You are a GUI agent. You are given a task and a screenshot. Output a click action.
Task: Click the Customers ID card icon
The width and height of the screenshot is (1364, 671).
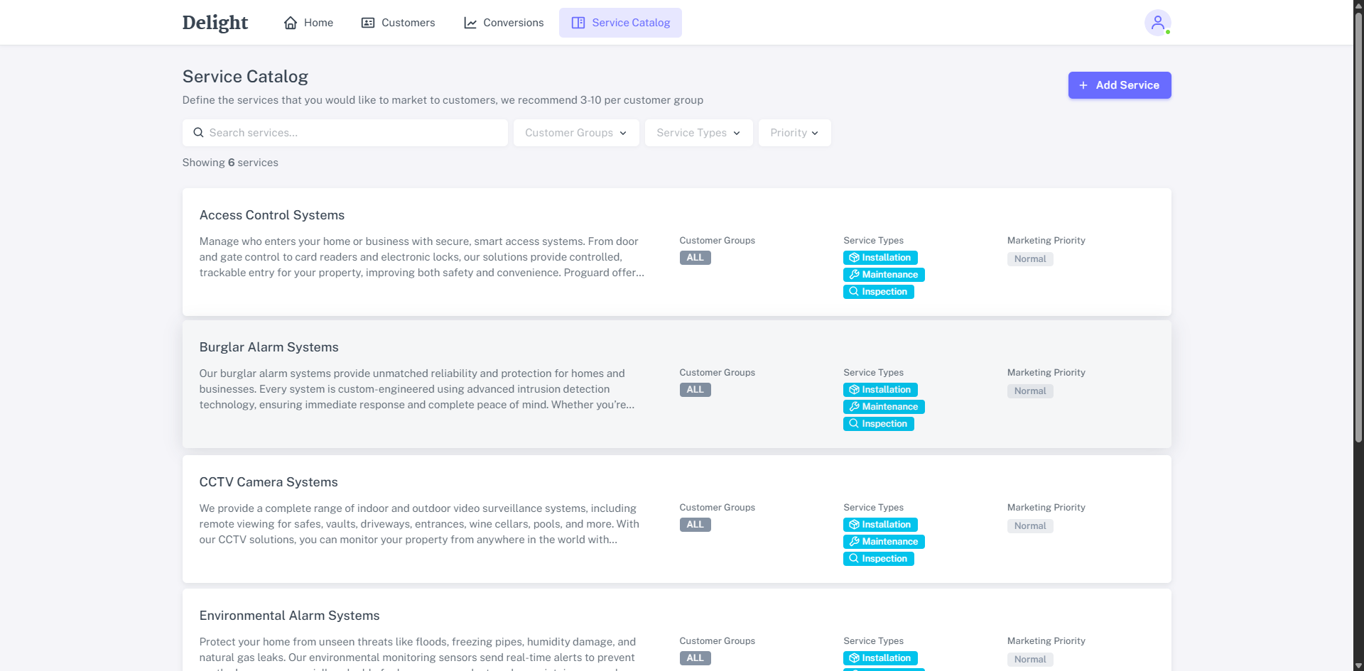(x=368, y=23)
